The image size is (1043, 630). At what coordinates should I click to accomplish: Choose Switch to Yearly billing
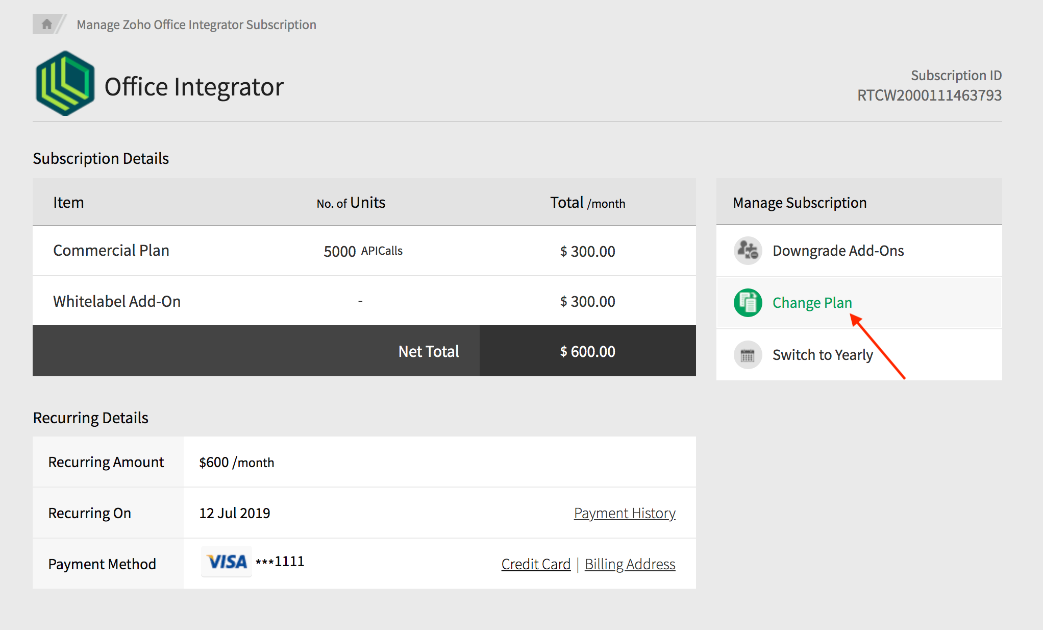coord(823,355)
